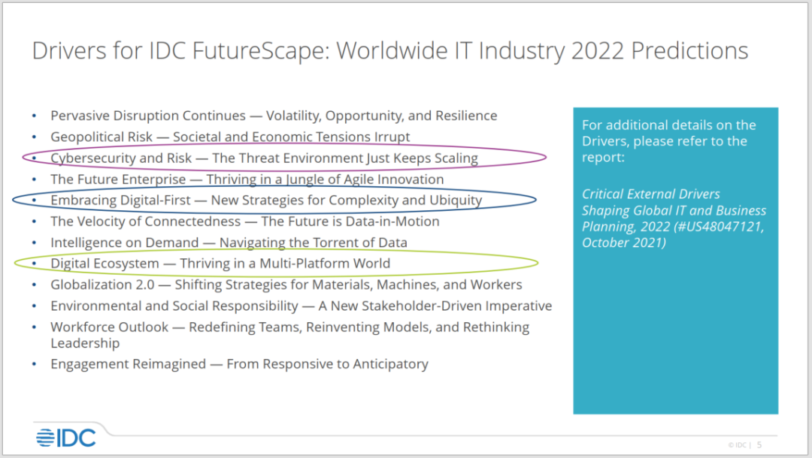The width and height of the screenshot is (812, 458).
Task: Click 'Globalization 2.0' bullet line
Action: coord(286,285)
